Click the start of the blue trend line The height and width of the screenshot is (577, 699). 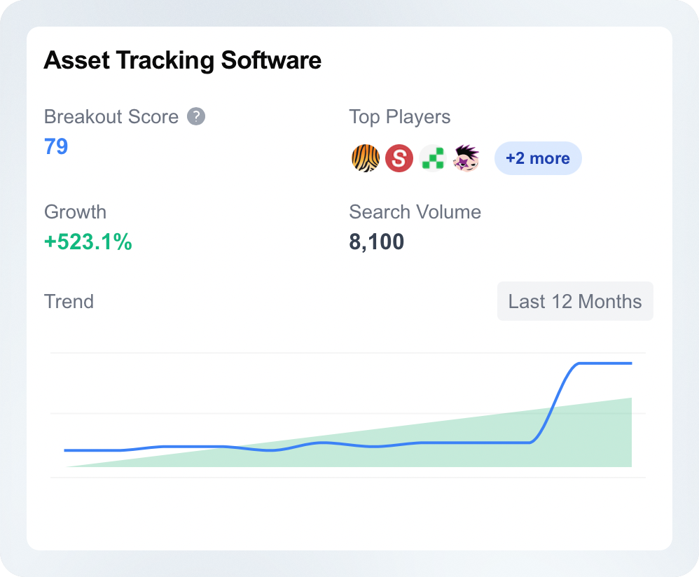[x=66, y=450]
